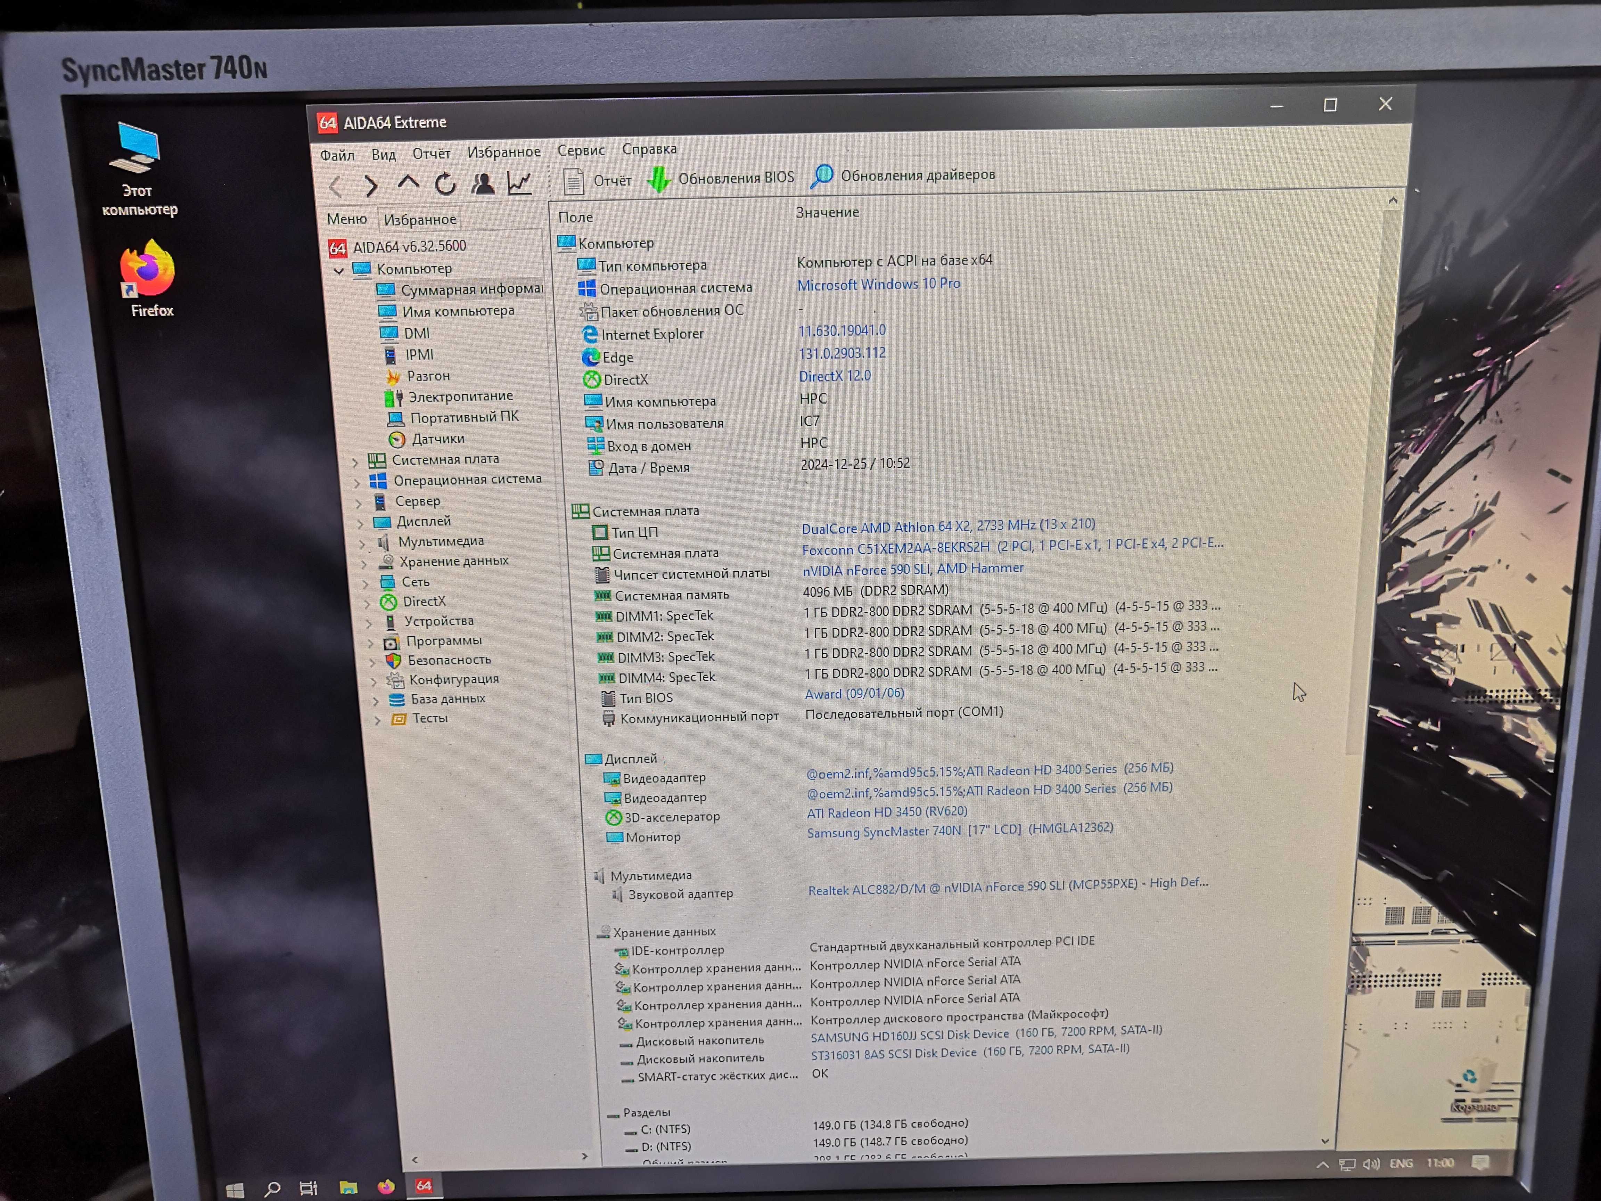
Task: Click the Значение column header
Action: 827,213
